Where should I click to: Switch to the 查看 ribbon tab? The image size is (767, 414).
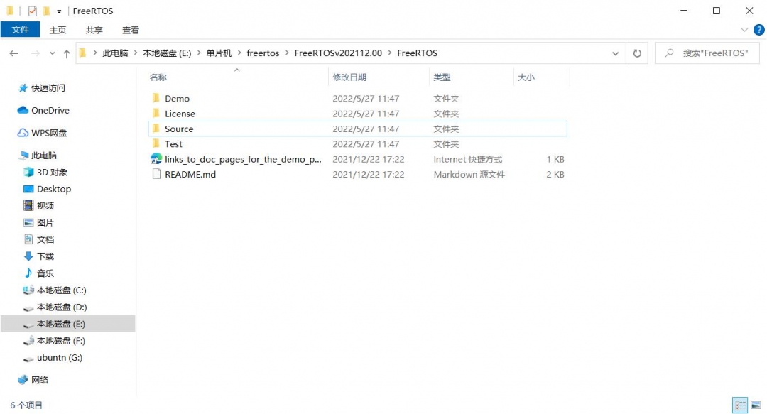click(130, 30)
